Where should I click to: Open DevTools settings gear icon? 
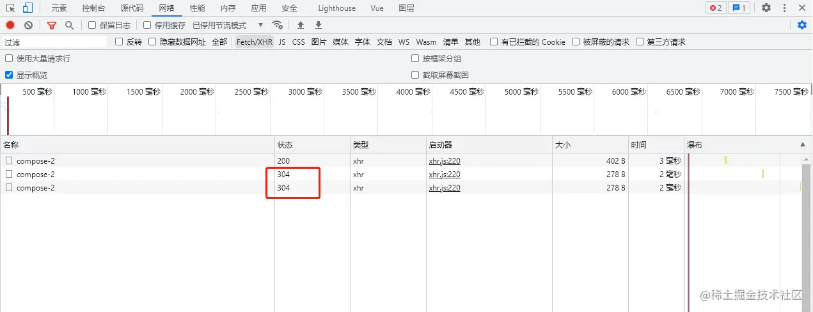pyautogui.click(x=766, y=8)
